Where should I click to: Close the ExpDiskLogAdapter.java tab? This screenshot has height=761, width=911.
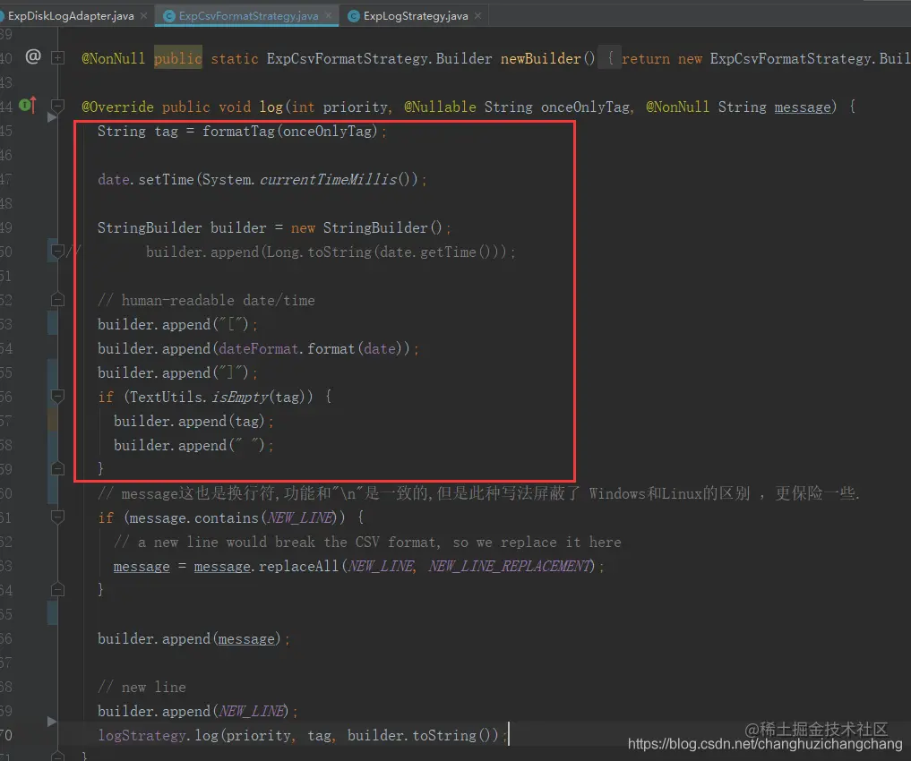143,16
